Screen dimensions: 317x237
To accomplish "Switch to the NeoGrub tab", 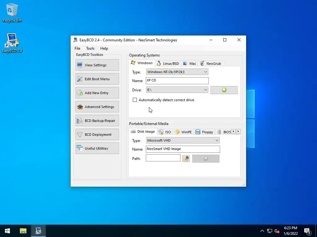I will [x=211, y=64].
